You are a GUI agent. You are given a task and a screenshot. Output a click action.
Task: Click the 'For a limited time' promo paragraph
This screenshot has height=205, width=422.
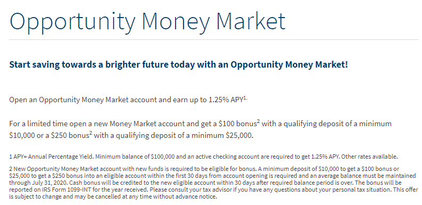[200, 129]
